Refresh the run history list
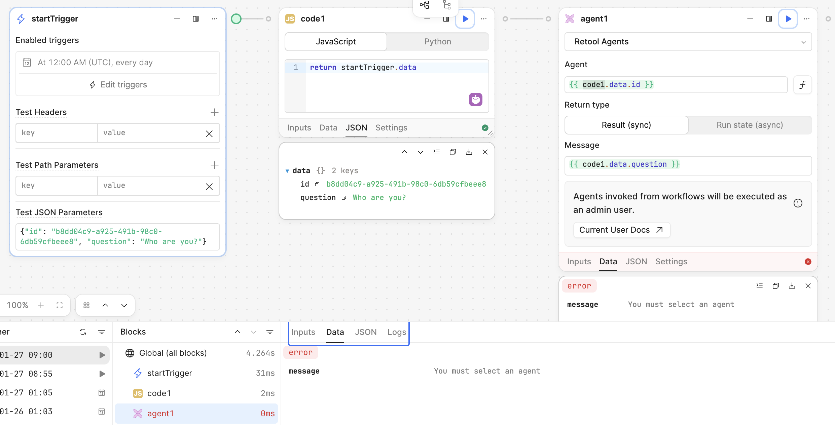The height and width of the screenshot is (425, 835). click(x=83, y=332)
